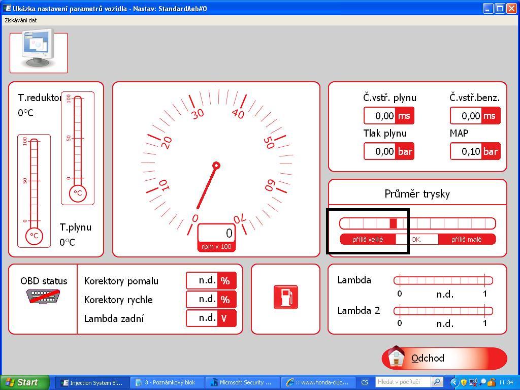Click the CS language indicator

click(365, 382)
